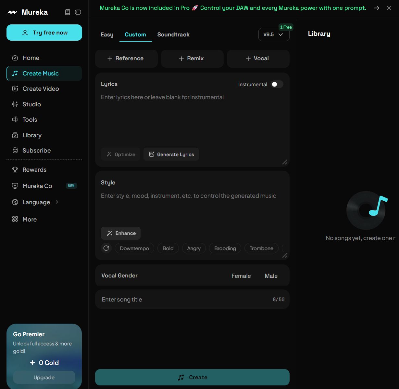Click the Rewards trophy icon
Viewport: 399px width, 389px height.
15,170
